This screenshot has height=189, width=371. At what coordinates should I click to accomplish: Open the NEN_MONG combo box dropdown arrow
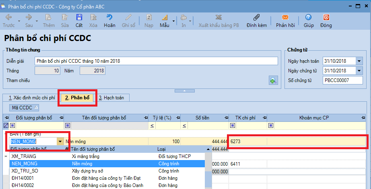(x=60, y=142)
